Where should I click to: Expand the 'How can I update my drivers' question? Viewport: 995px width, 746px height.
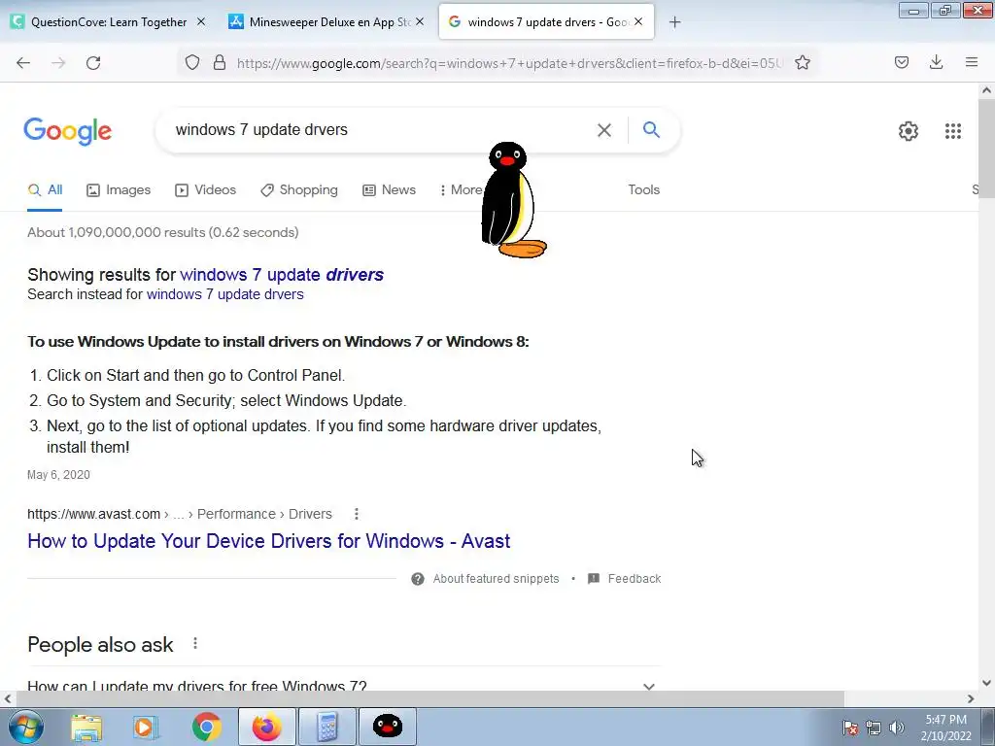(x=343, y=685)
